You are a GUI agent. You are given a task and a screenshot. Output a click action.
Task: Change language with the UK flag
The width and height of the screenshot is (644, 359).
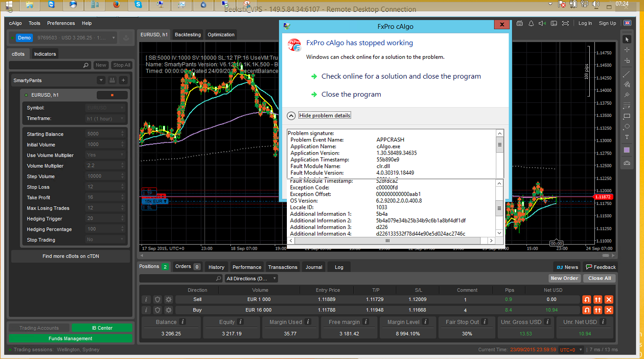[627, 23]
